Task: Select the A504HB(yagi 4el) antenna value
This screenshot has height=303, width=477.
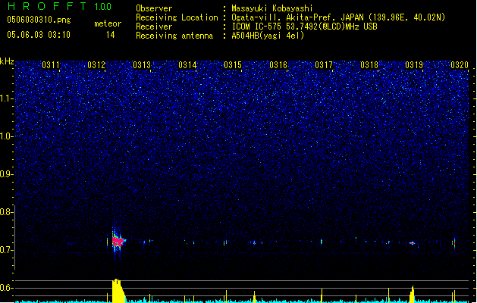Action: click(x=268, y=36)
